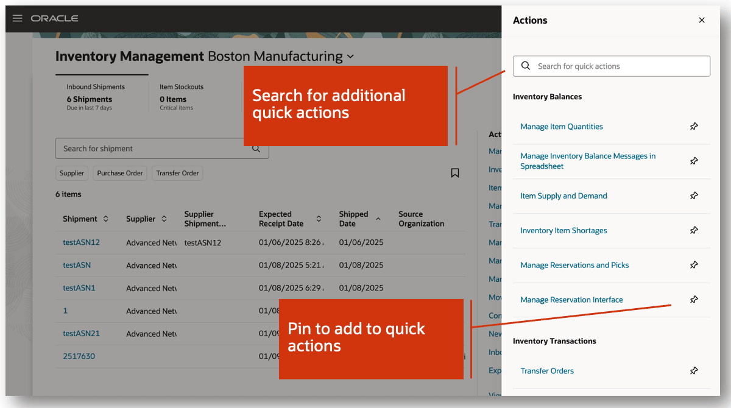
Task: Pin Manage Reservations and Picks action
Action: point(694,266)
